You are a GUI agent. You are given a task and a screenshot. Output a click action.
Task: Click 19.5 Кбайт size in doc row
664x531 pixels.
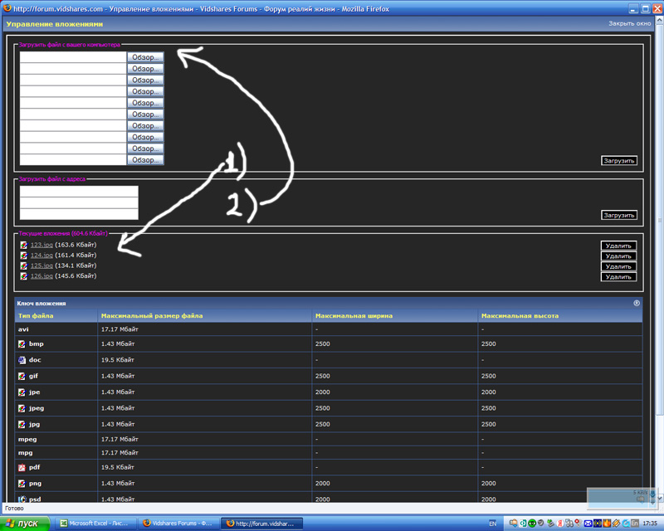coord(117,360)
